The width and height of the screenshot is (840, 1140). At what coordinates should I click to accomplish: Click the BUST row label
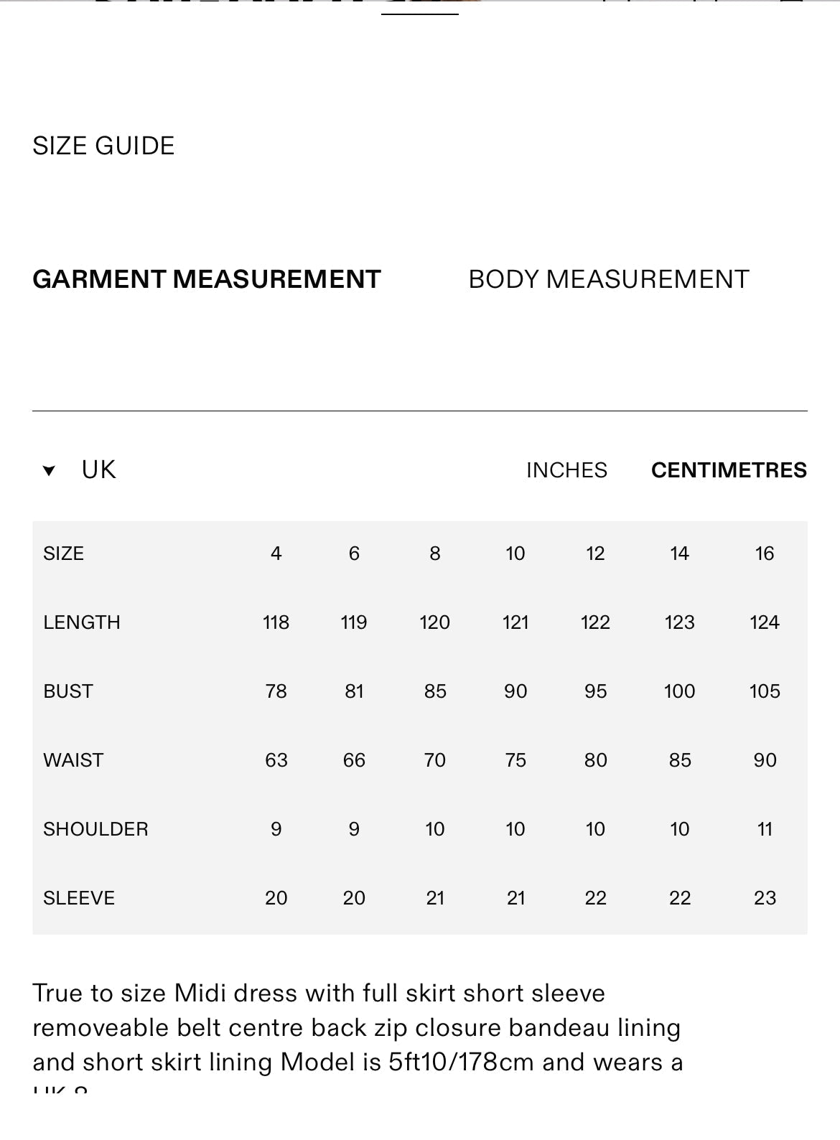(x=68, y=691)
